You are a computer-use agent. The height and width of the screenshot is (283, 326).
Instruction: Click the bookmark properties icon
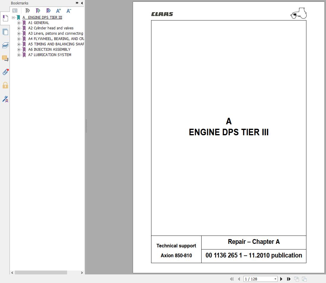click(x=48, y=11)
